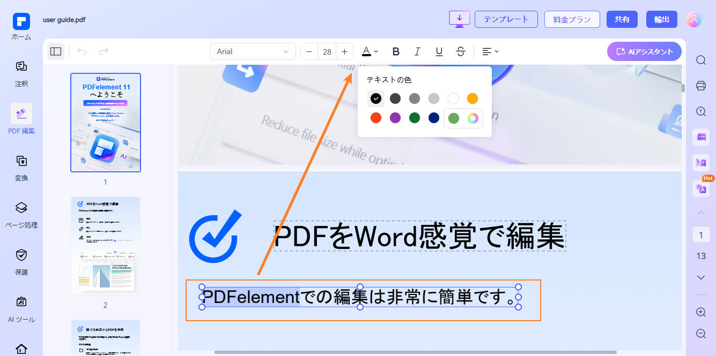Toggle bold formatting
This screenshot has width=716, height=356.
point(396,51)
